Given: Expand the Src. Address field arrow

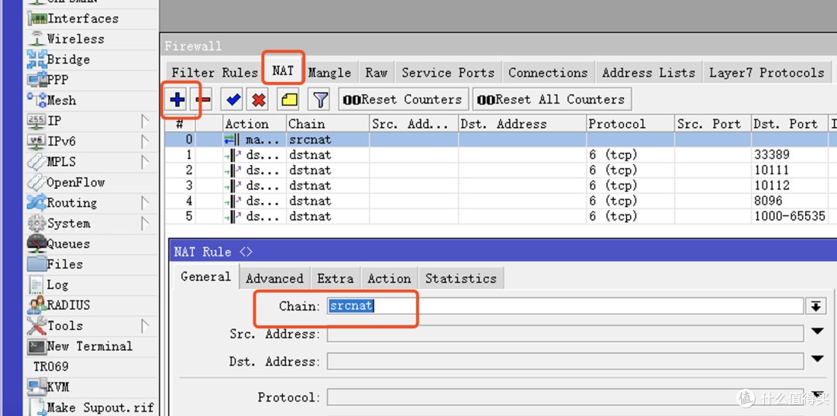Looking at the screenshot, I should [817, 332].
